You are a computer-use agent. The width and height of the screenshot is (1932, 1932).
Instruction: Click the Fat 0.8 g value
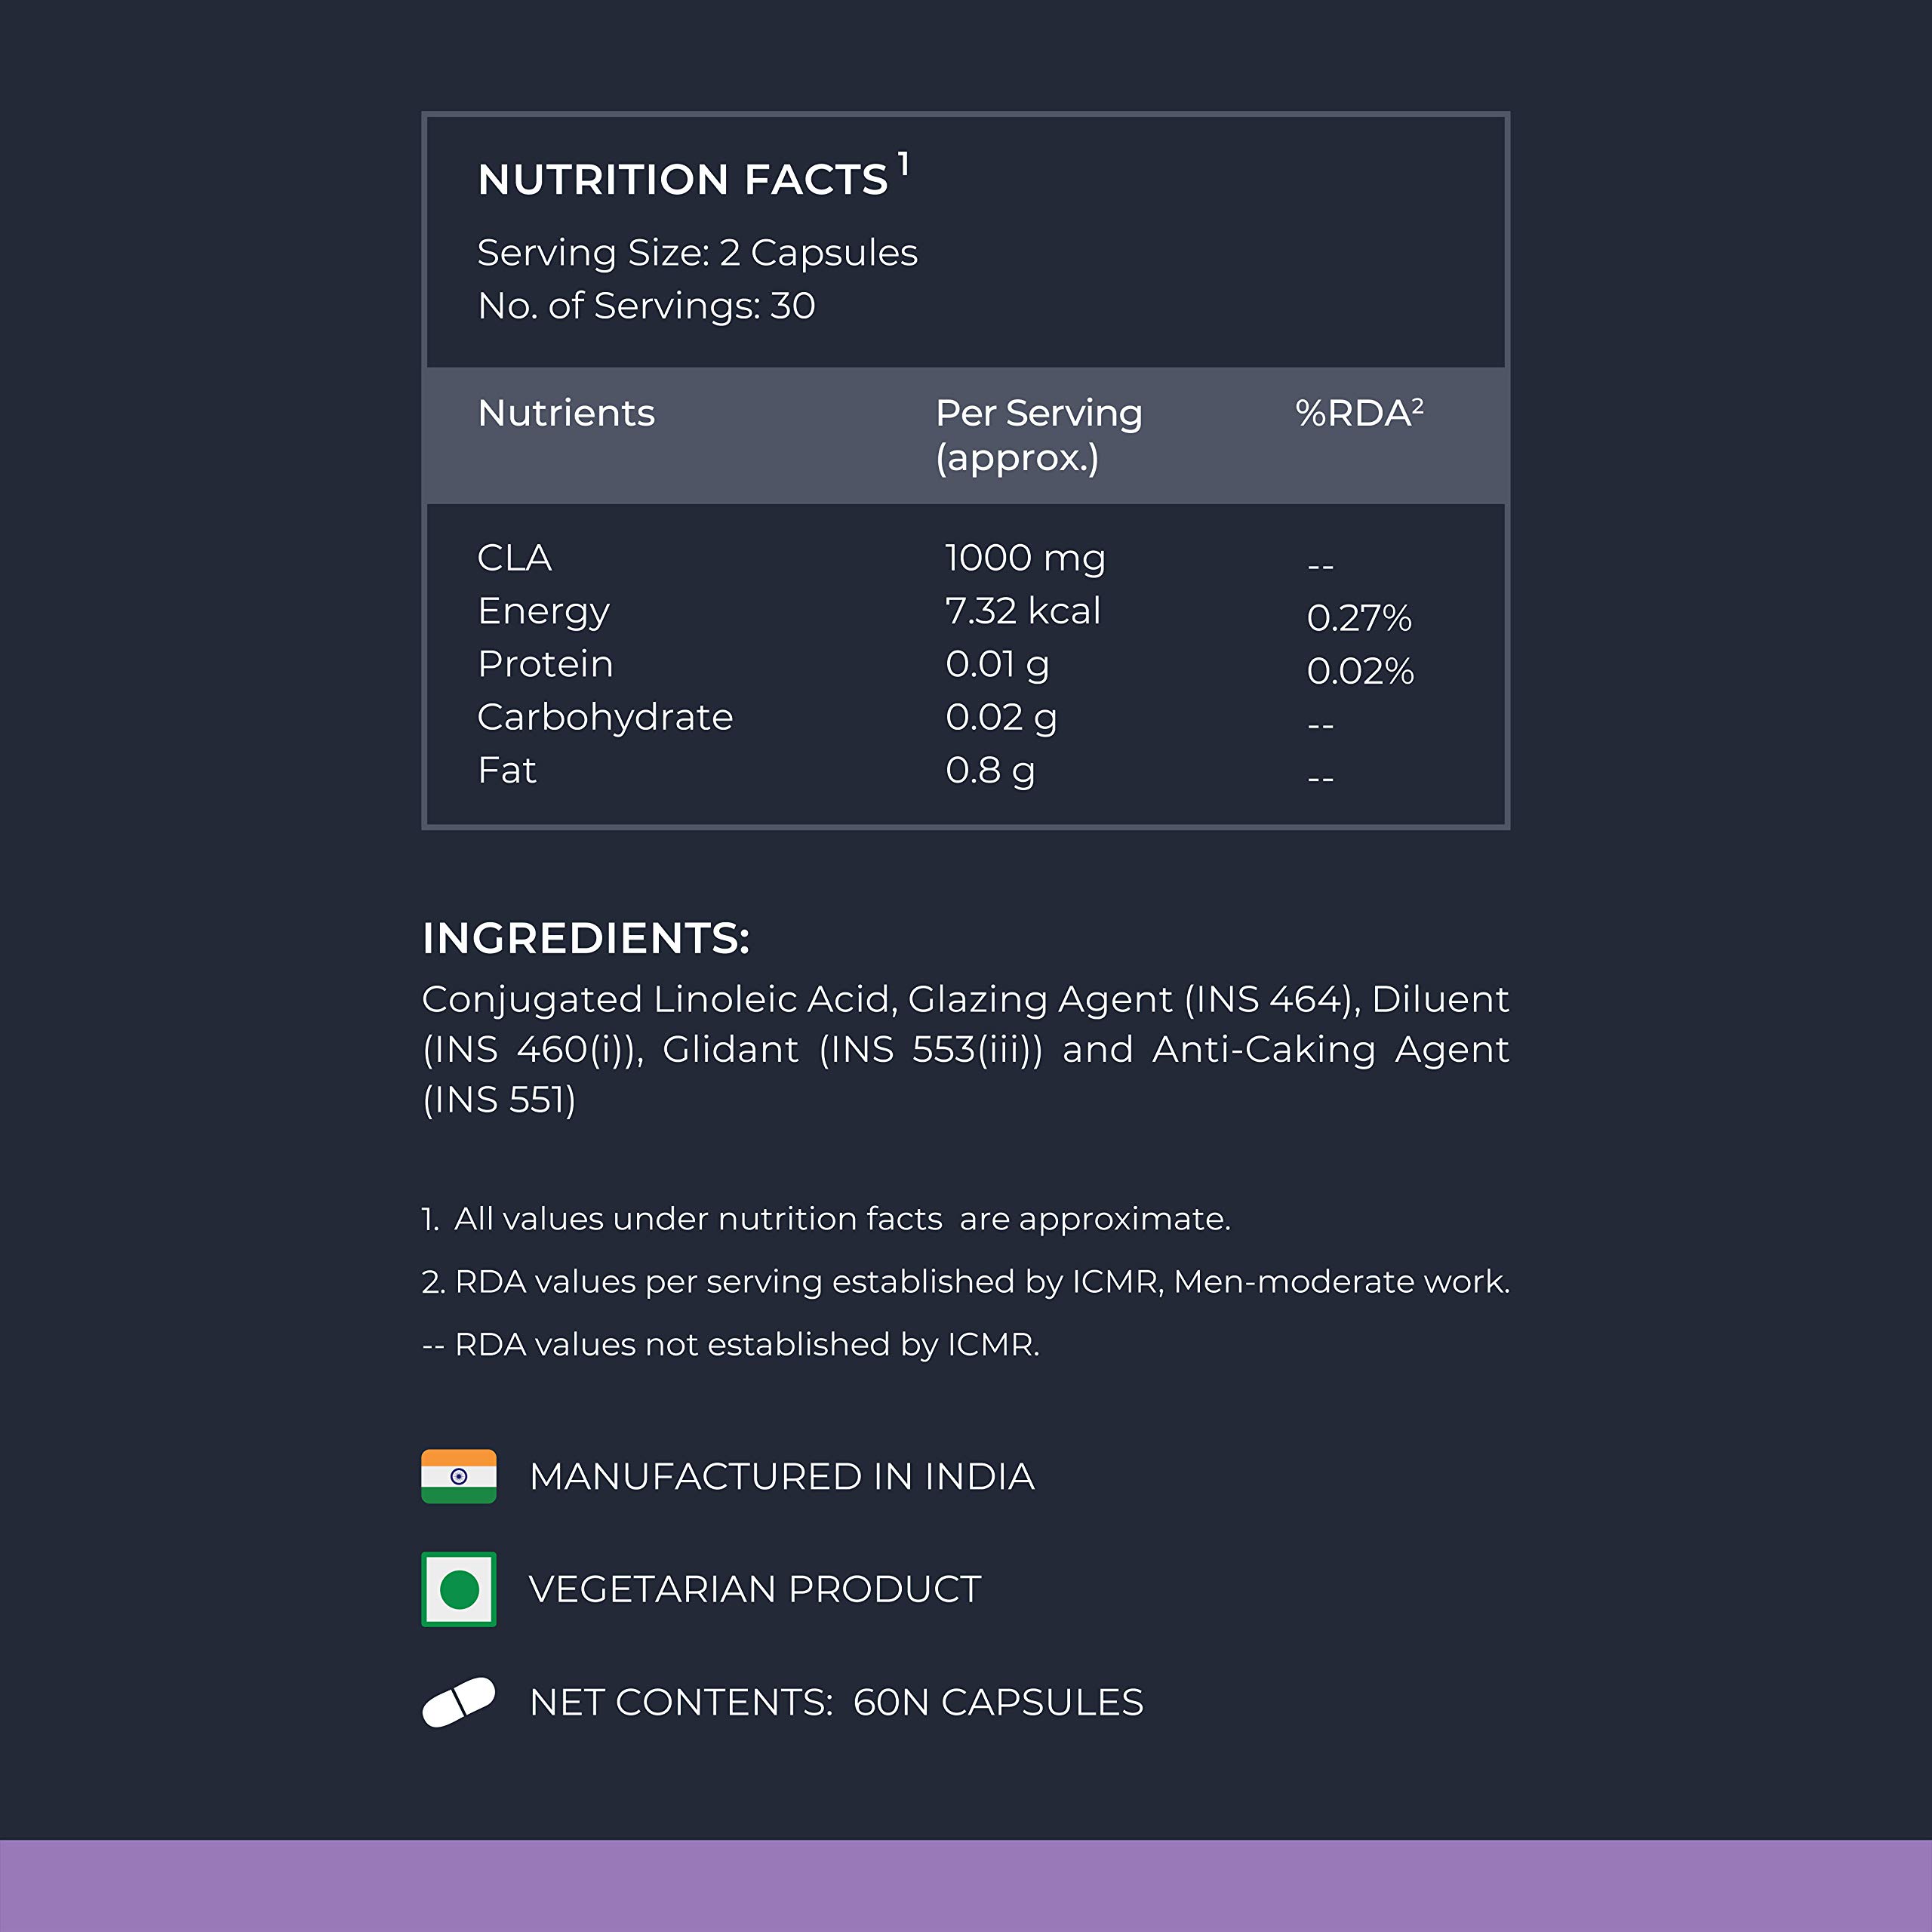(990, 770)
